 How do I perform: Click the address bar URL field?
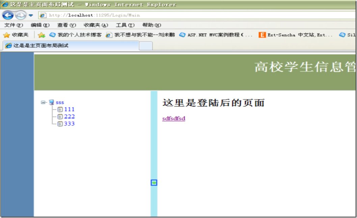click(x=197, y=15)
